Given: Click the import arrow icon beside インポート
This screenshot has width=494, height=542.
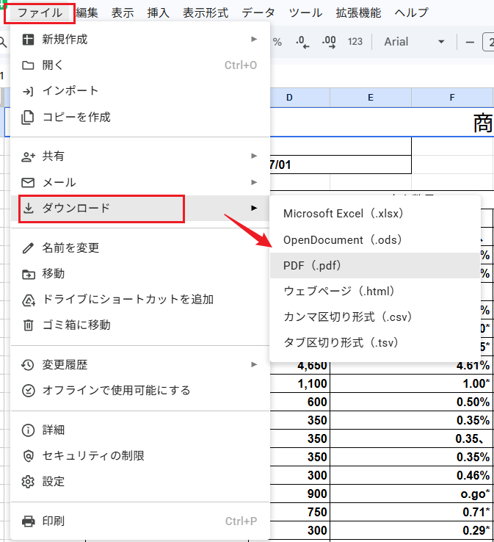Looking at the screenshot, I should point(28,91).
